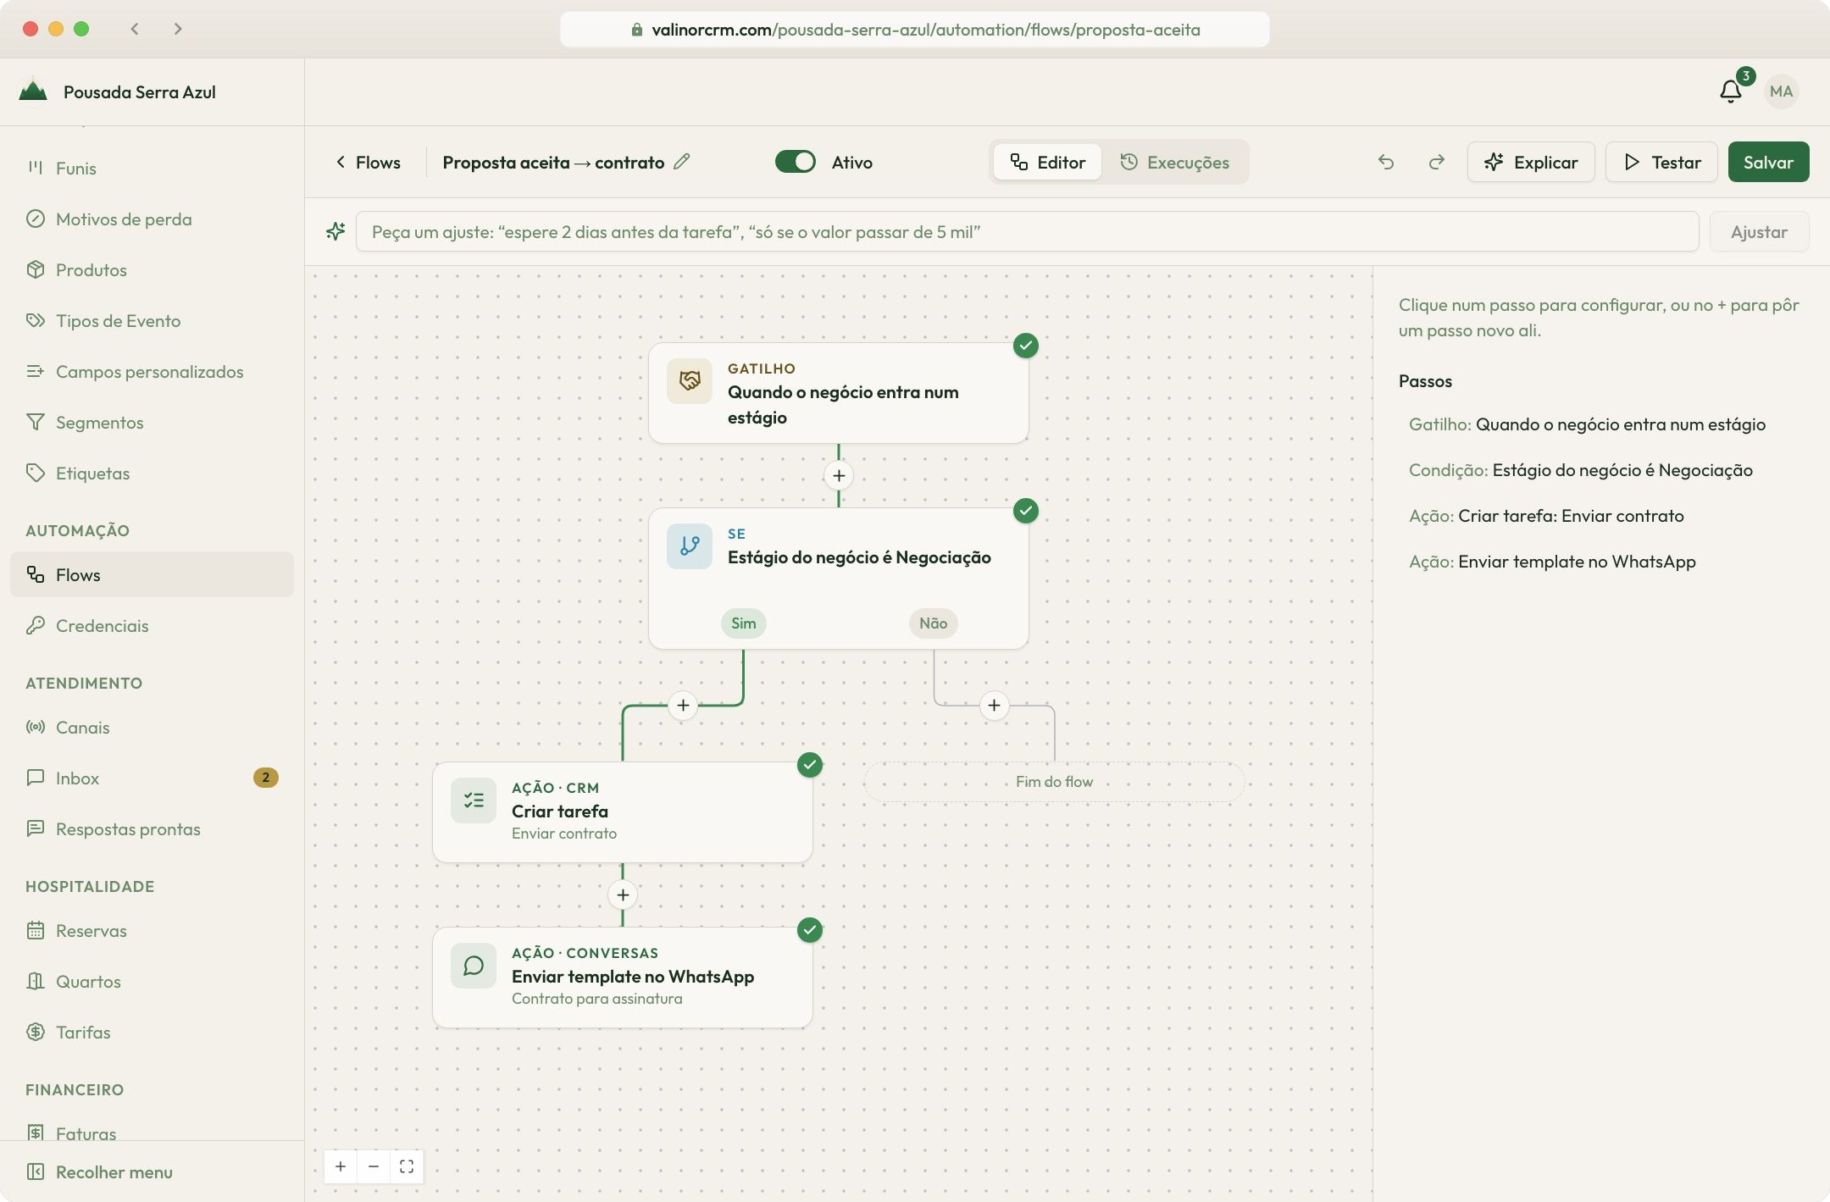Screen dimensions: 1830x1202
Task: Add a step on the Não branch
Action: [994, 705]
